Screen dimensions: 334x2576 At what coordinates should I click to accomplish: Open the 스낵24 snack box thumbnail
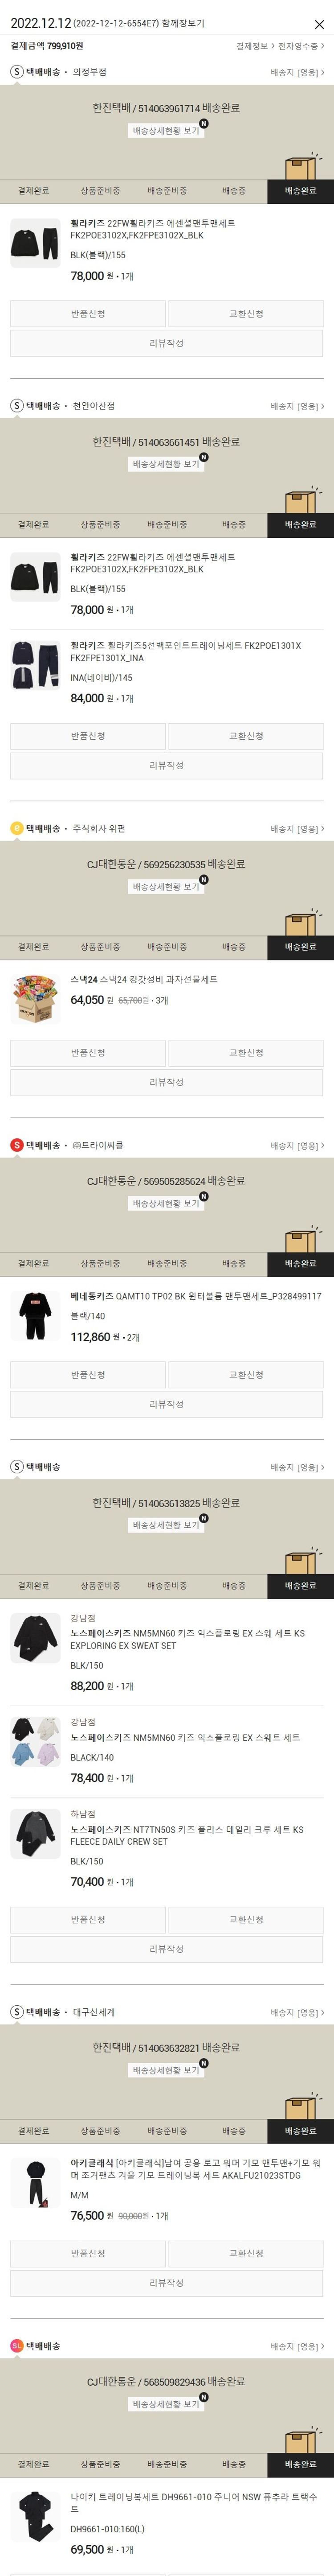click(35, 998)
